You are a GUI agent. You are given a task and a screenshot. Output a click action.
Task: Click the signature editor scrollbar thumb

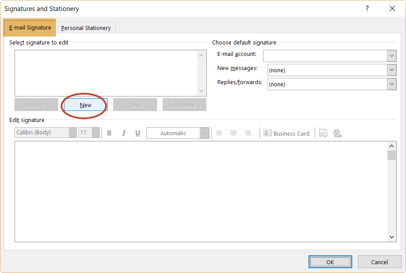tap(392, 155)
